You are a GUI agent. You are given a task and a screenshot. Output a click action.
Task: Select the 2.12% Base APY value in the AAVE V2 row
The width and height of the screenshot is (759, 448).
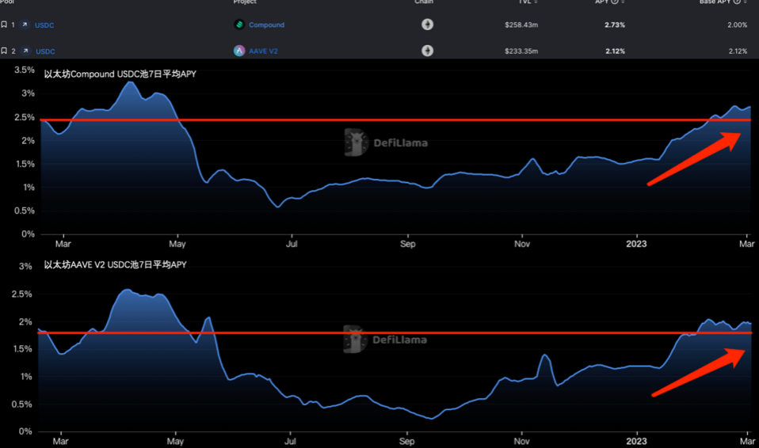pos(738,51)
